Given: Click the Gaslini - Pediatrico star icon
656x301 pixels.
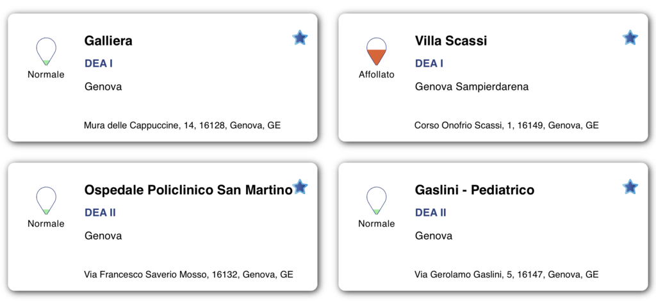Looking at the screenshot, I should [x=630, y=187].
